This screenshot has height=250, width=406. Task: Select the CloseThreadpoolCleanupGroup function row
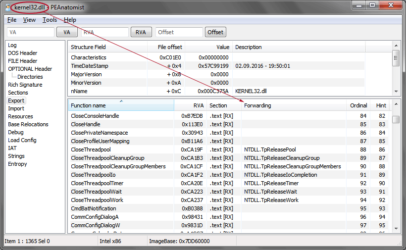(x=228, y=158)
